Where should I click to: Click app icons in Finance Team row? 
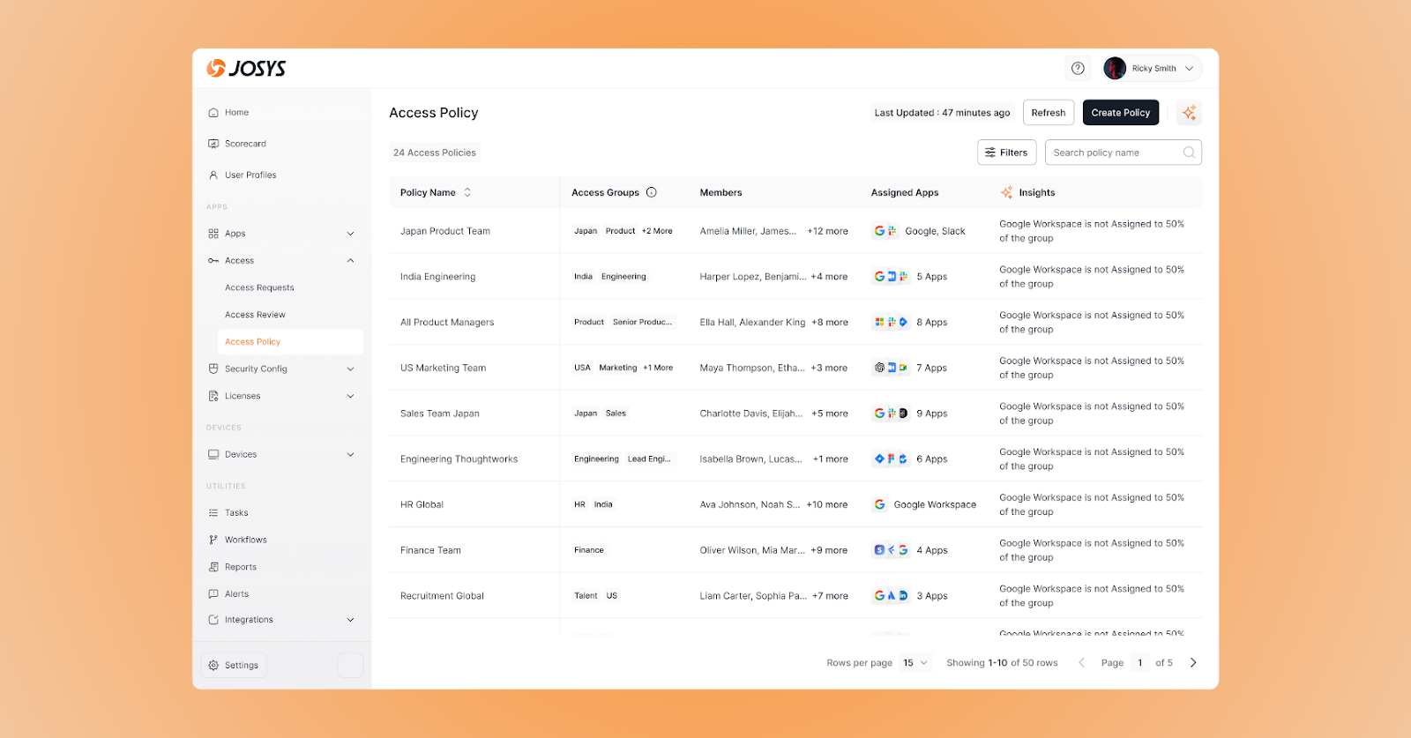coord(891,550)
